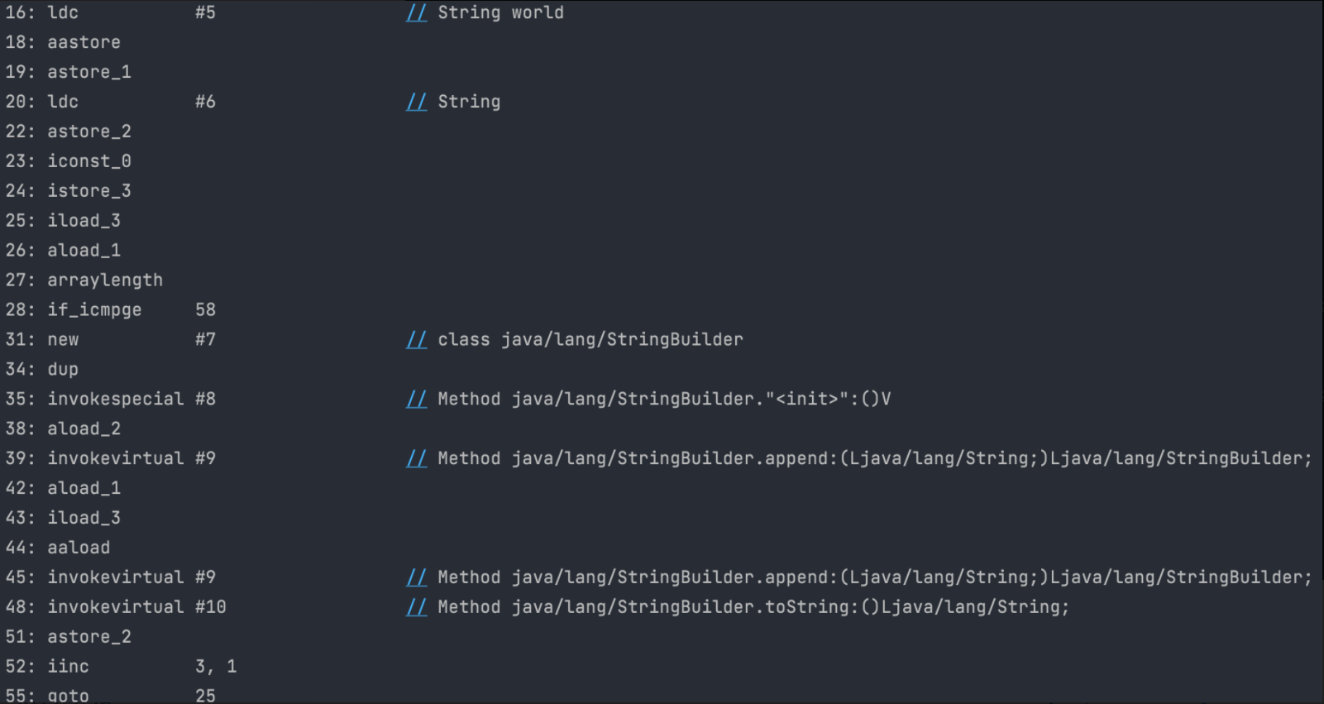The height and width of the screenshot is (704, 1324).
Task: Click the "arraylength" instruction
Action: [x=105, y=280]
